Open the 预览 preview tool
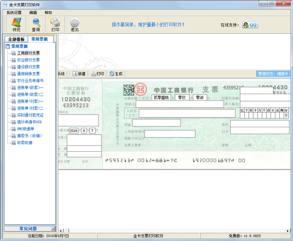Screen dimensions: 293x241 (16, 24)
